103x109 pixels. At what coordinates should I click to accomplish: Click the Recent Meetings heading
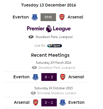tap(50, 55)
